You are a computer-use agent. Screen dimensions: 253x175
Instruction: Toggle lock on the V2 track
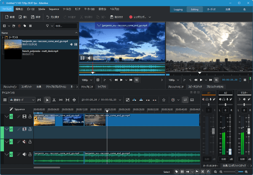30,117
